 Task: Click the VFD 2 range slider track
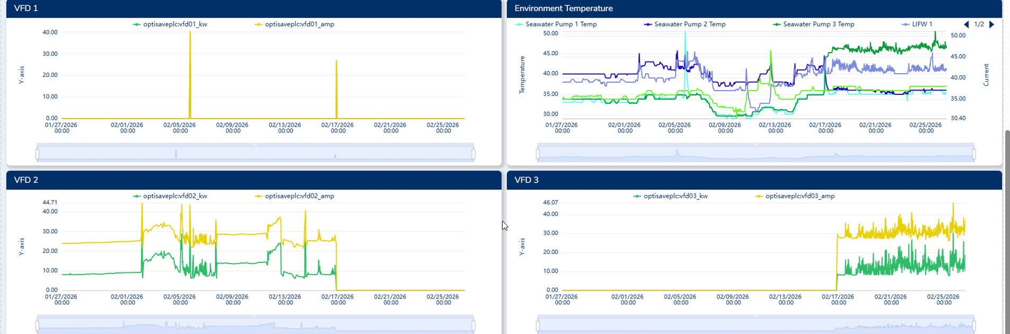coord(255,326)
